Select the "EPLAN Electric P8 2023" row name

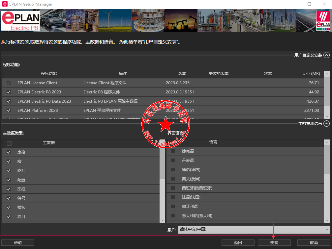(39, 92)
